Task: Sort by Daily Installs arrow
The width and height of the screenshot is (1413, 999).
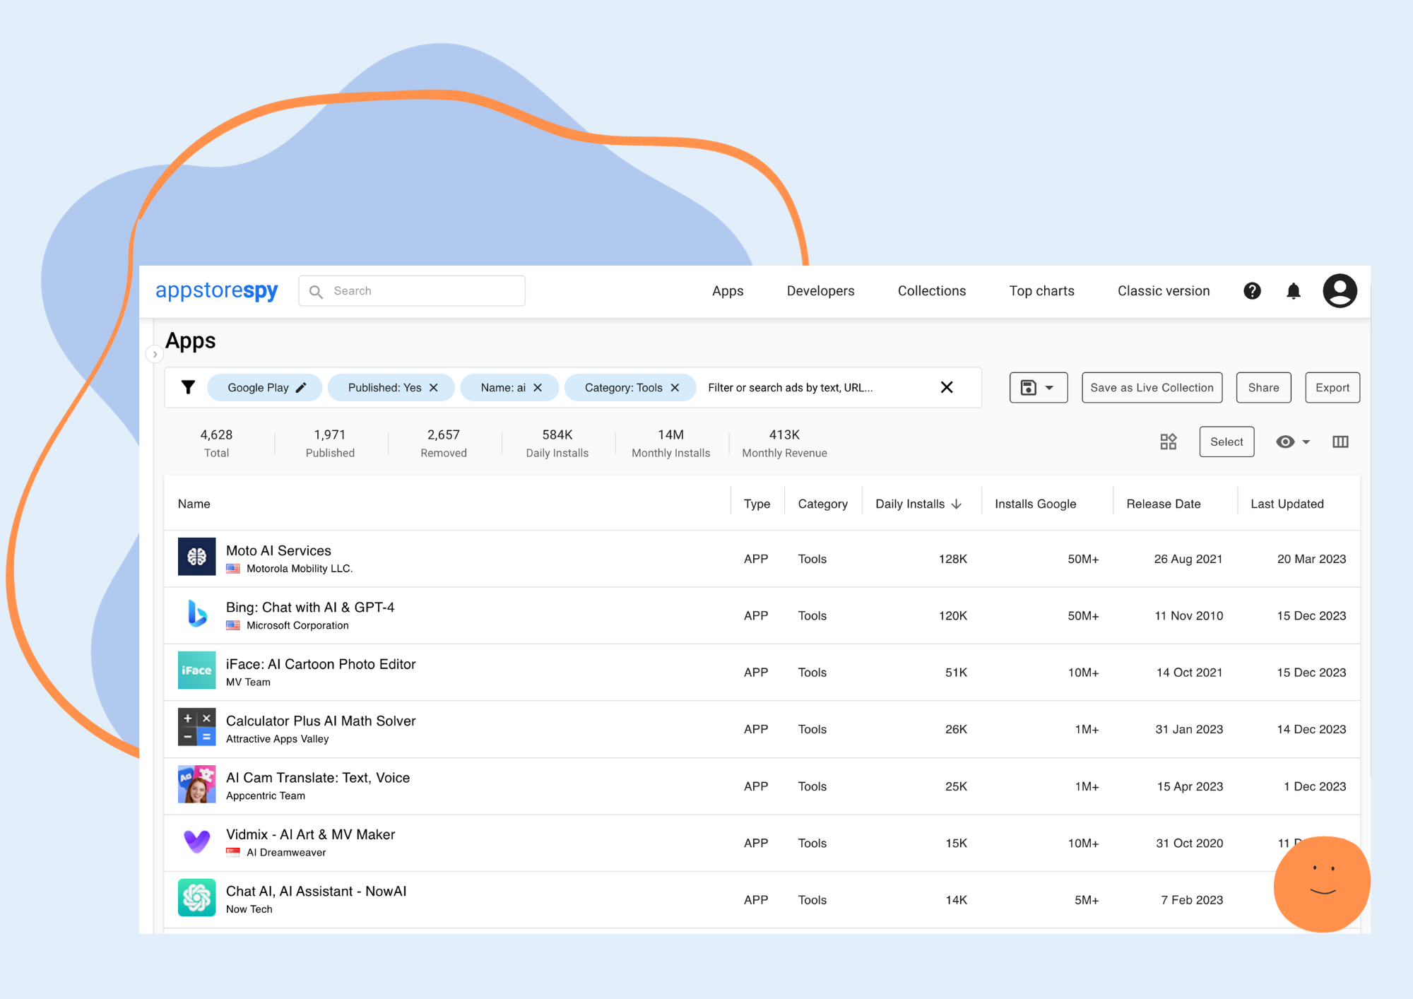Action: coord(957,504)
